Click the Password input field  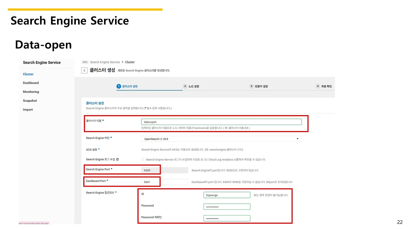click(227, 207)
